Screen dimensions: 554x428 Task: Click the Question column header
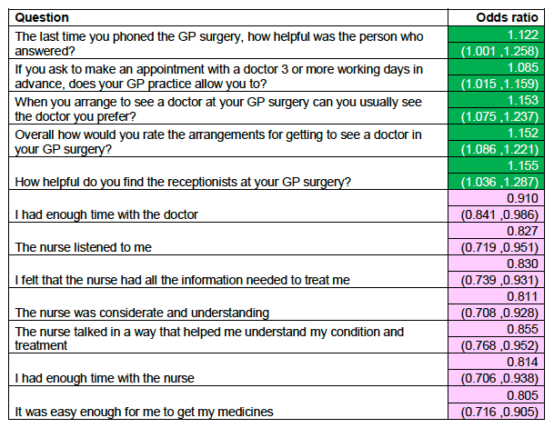(42, 17)
